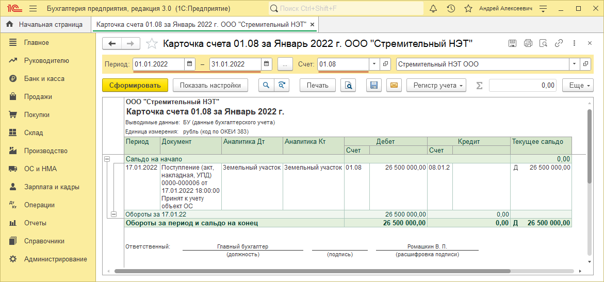
Task: Click Показать настройки button
Action: tap(210, 85)
